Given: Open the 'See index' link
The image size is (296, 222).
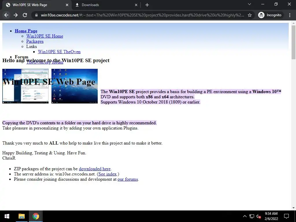Looking at the screenshot, I should (x=108, y=174).
